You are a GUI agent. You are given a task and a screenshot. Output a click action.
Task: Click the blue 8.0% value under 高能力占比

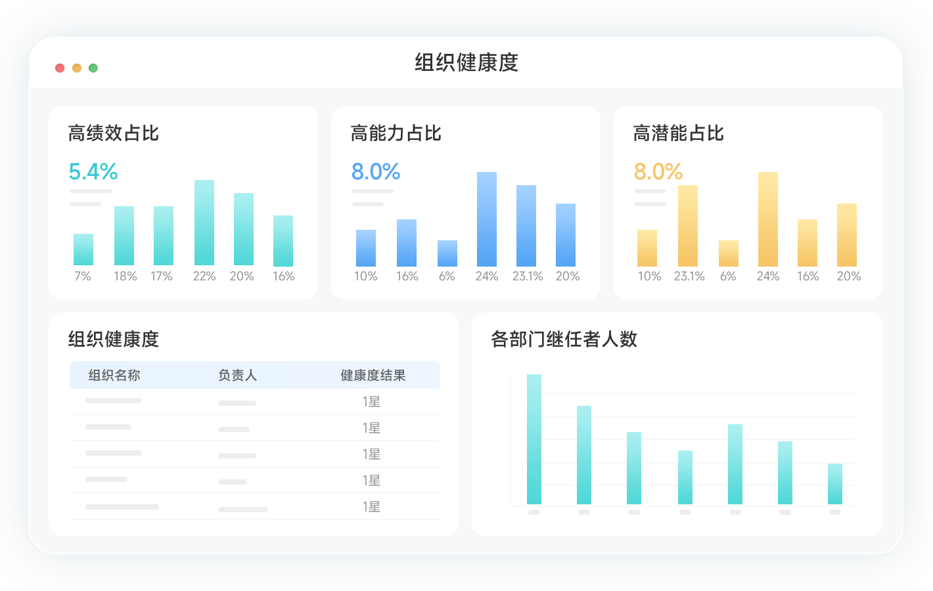tap(376, 172)
